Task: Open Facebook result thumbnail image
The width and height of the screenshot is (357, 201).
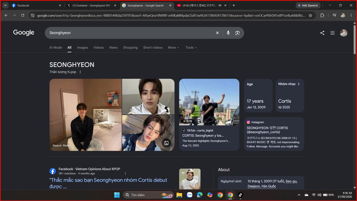Action: (x=190, y=179)
